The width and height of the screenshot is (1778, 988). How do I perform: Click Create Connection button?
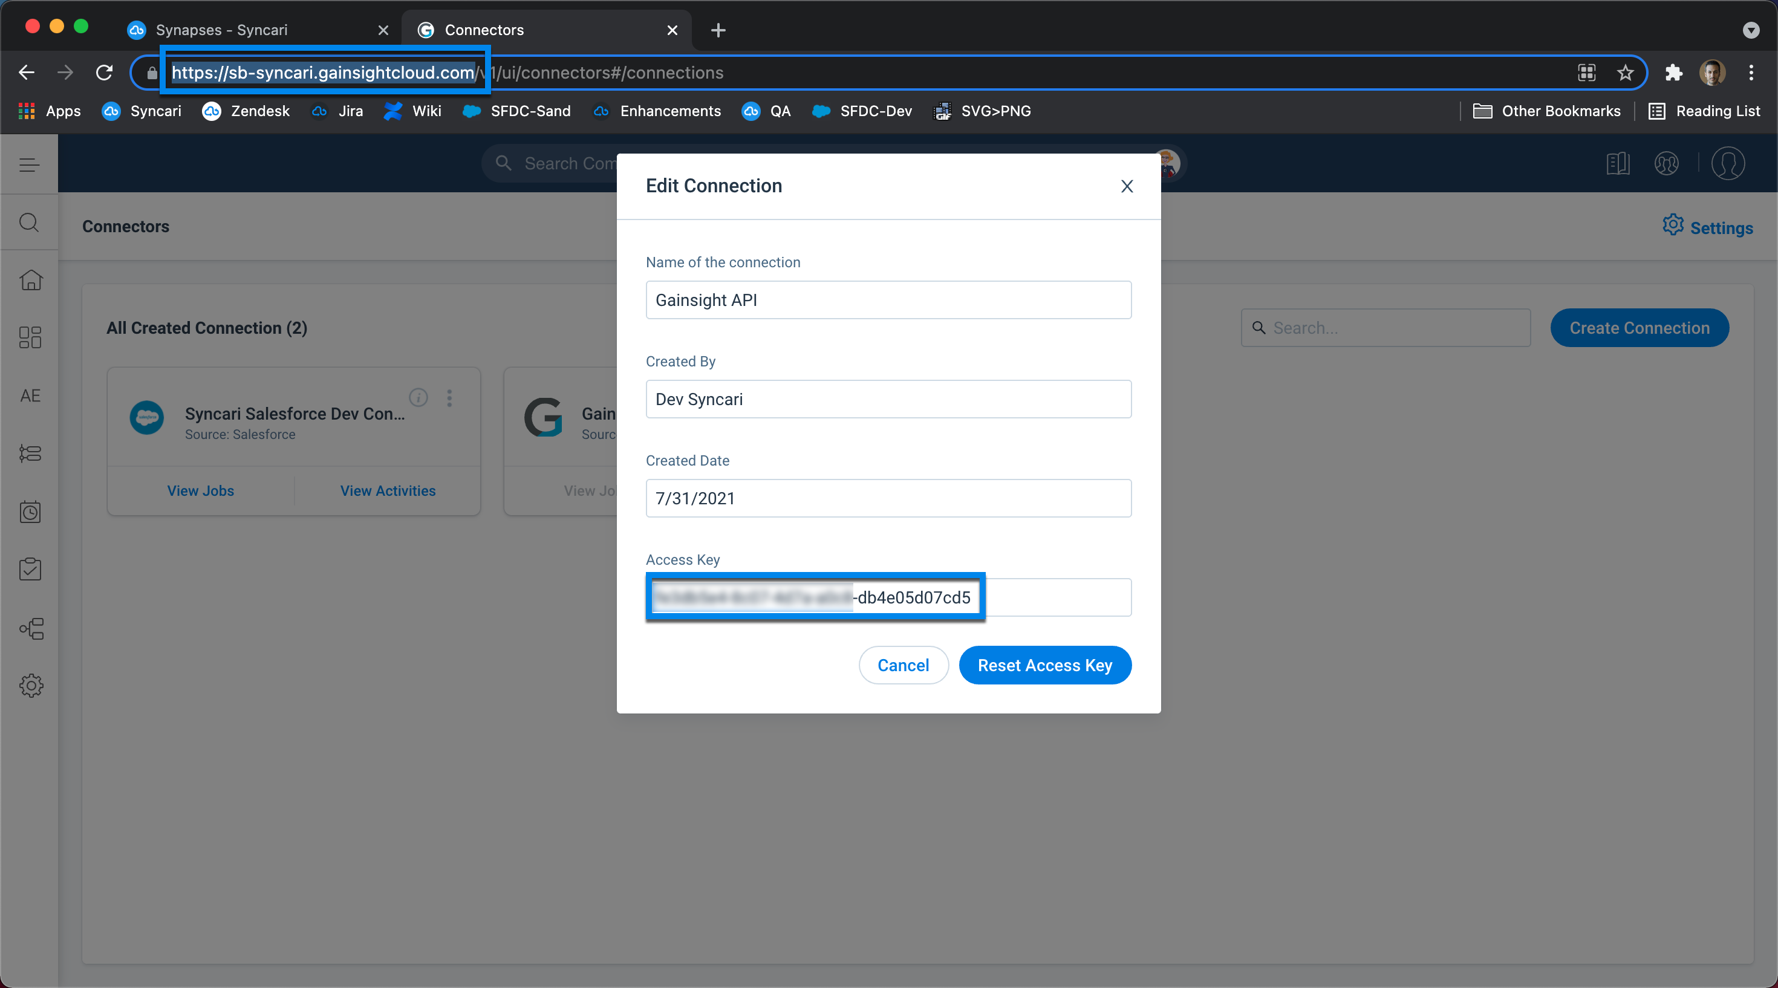click(x=1640, y=328)
